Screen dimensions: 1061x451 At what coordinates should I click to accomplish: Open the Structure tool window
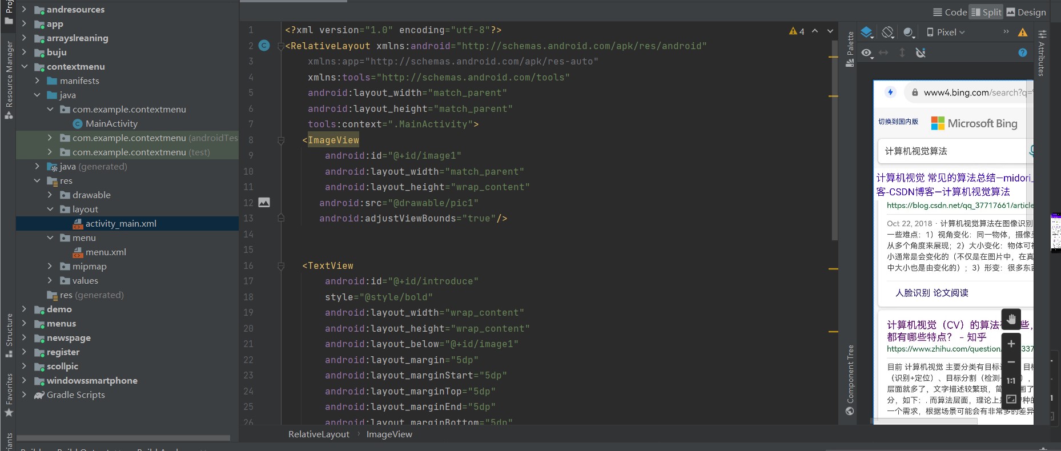tap(9, 335)
